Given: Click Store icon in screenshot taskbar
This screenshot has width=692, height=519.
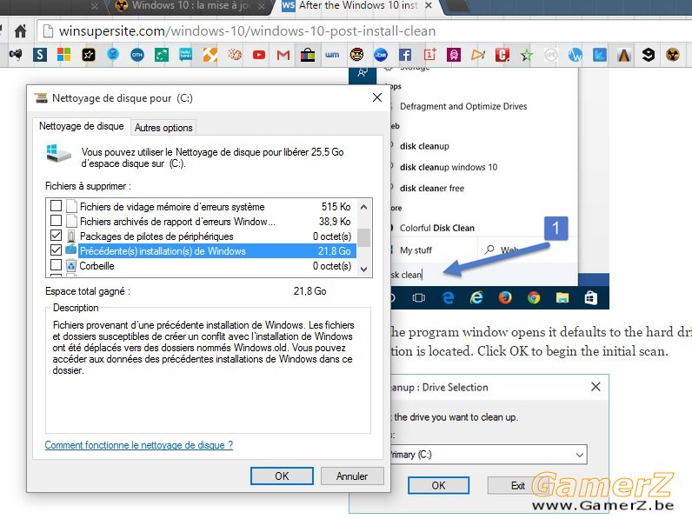Looking at the screenshot, I should coord(590,298).
